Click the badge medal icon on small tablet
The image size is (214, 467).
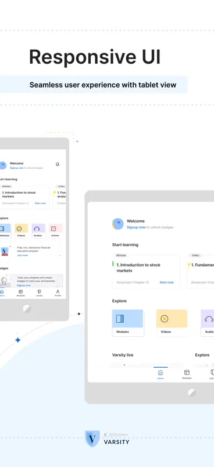click(x=4, y=281)
